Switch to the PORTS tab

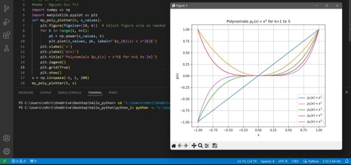coord(113,92)
